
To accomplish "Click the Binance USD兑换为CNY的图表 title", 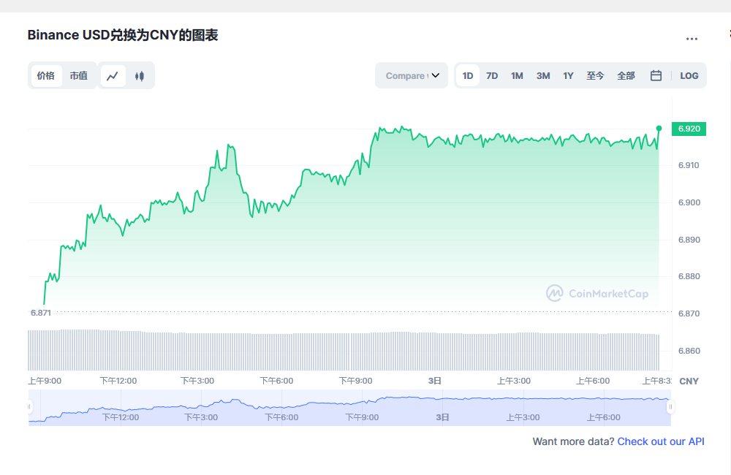I will click(x=123, y=35).
